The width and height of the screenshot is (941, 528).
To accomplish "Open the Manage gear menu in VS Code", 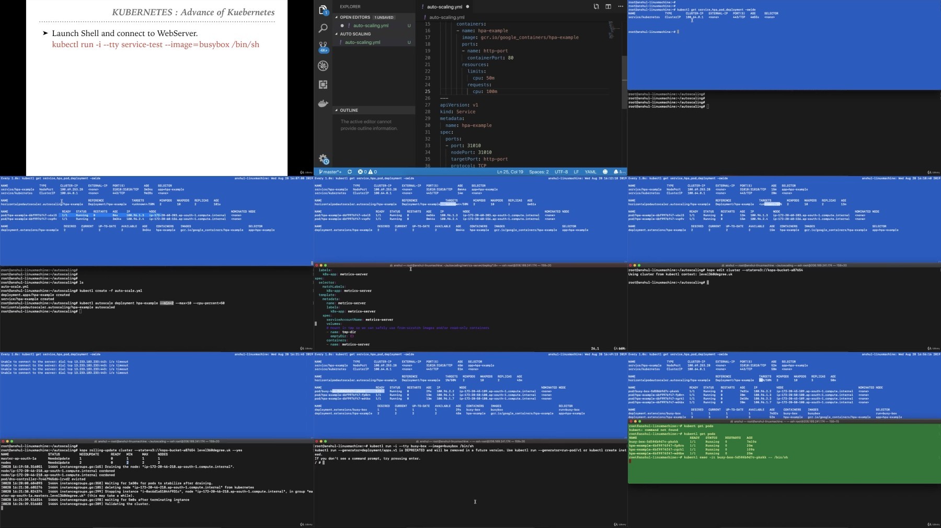I will point(323,159).
